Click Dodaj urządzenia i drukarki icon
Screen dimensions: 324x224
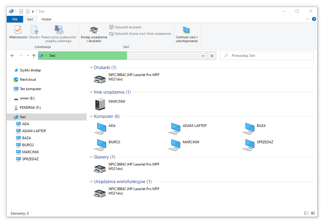94,30
